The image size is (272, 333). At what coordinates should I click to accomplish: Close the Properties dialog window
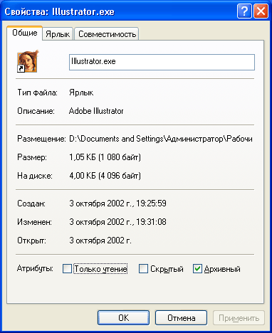(261, 11)
